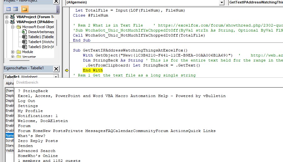This screenshot has height=162, width=283.
Task: Collapse VBAProject (IPAddre… node
Action: [x=7, y=22]
